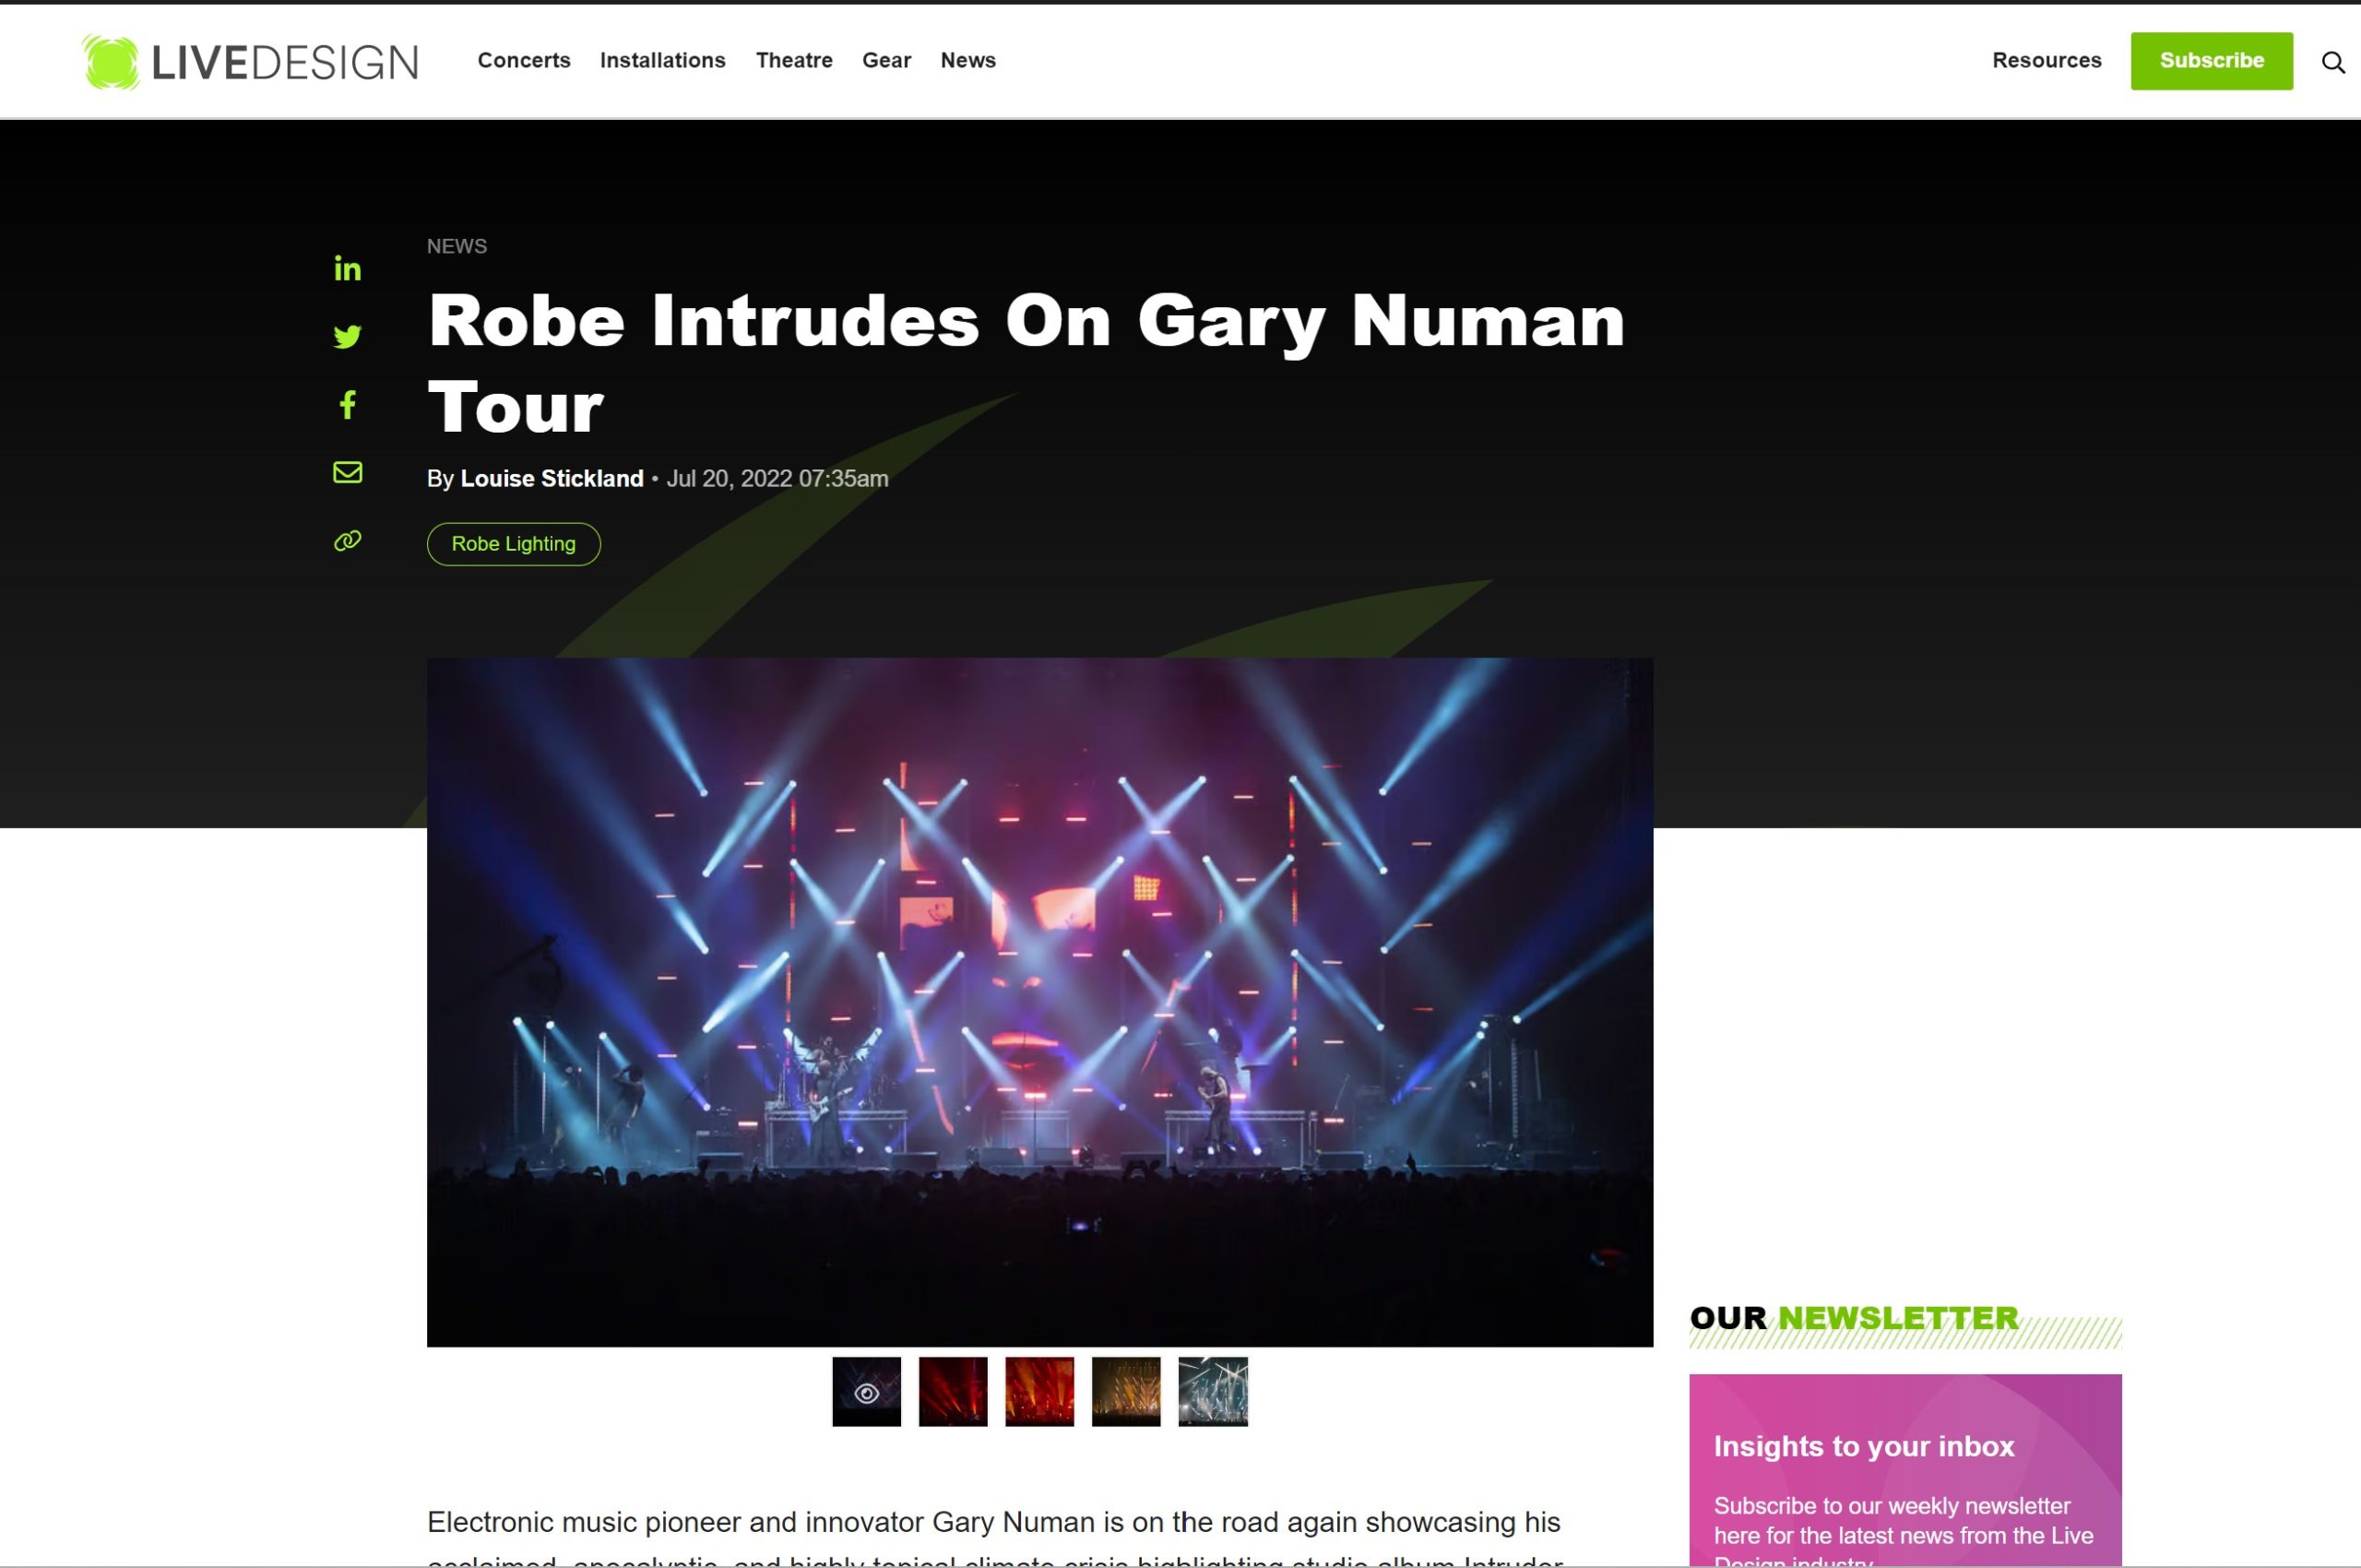Click the article headline Robe Intrudes On Gary Numan Tour
The image size is (2361, 1568).
tap(1026, 363)
